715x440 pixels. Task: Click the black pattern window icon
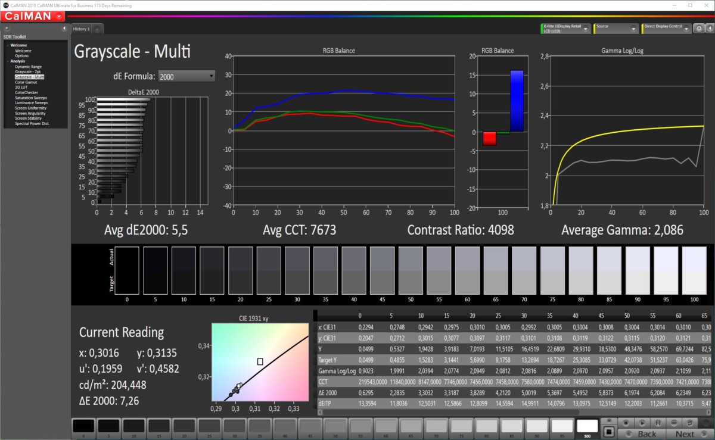tap(609, 432)
